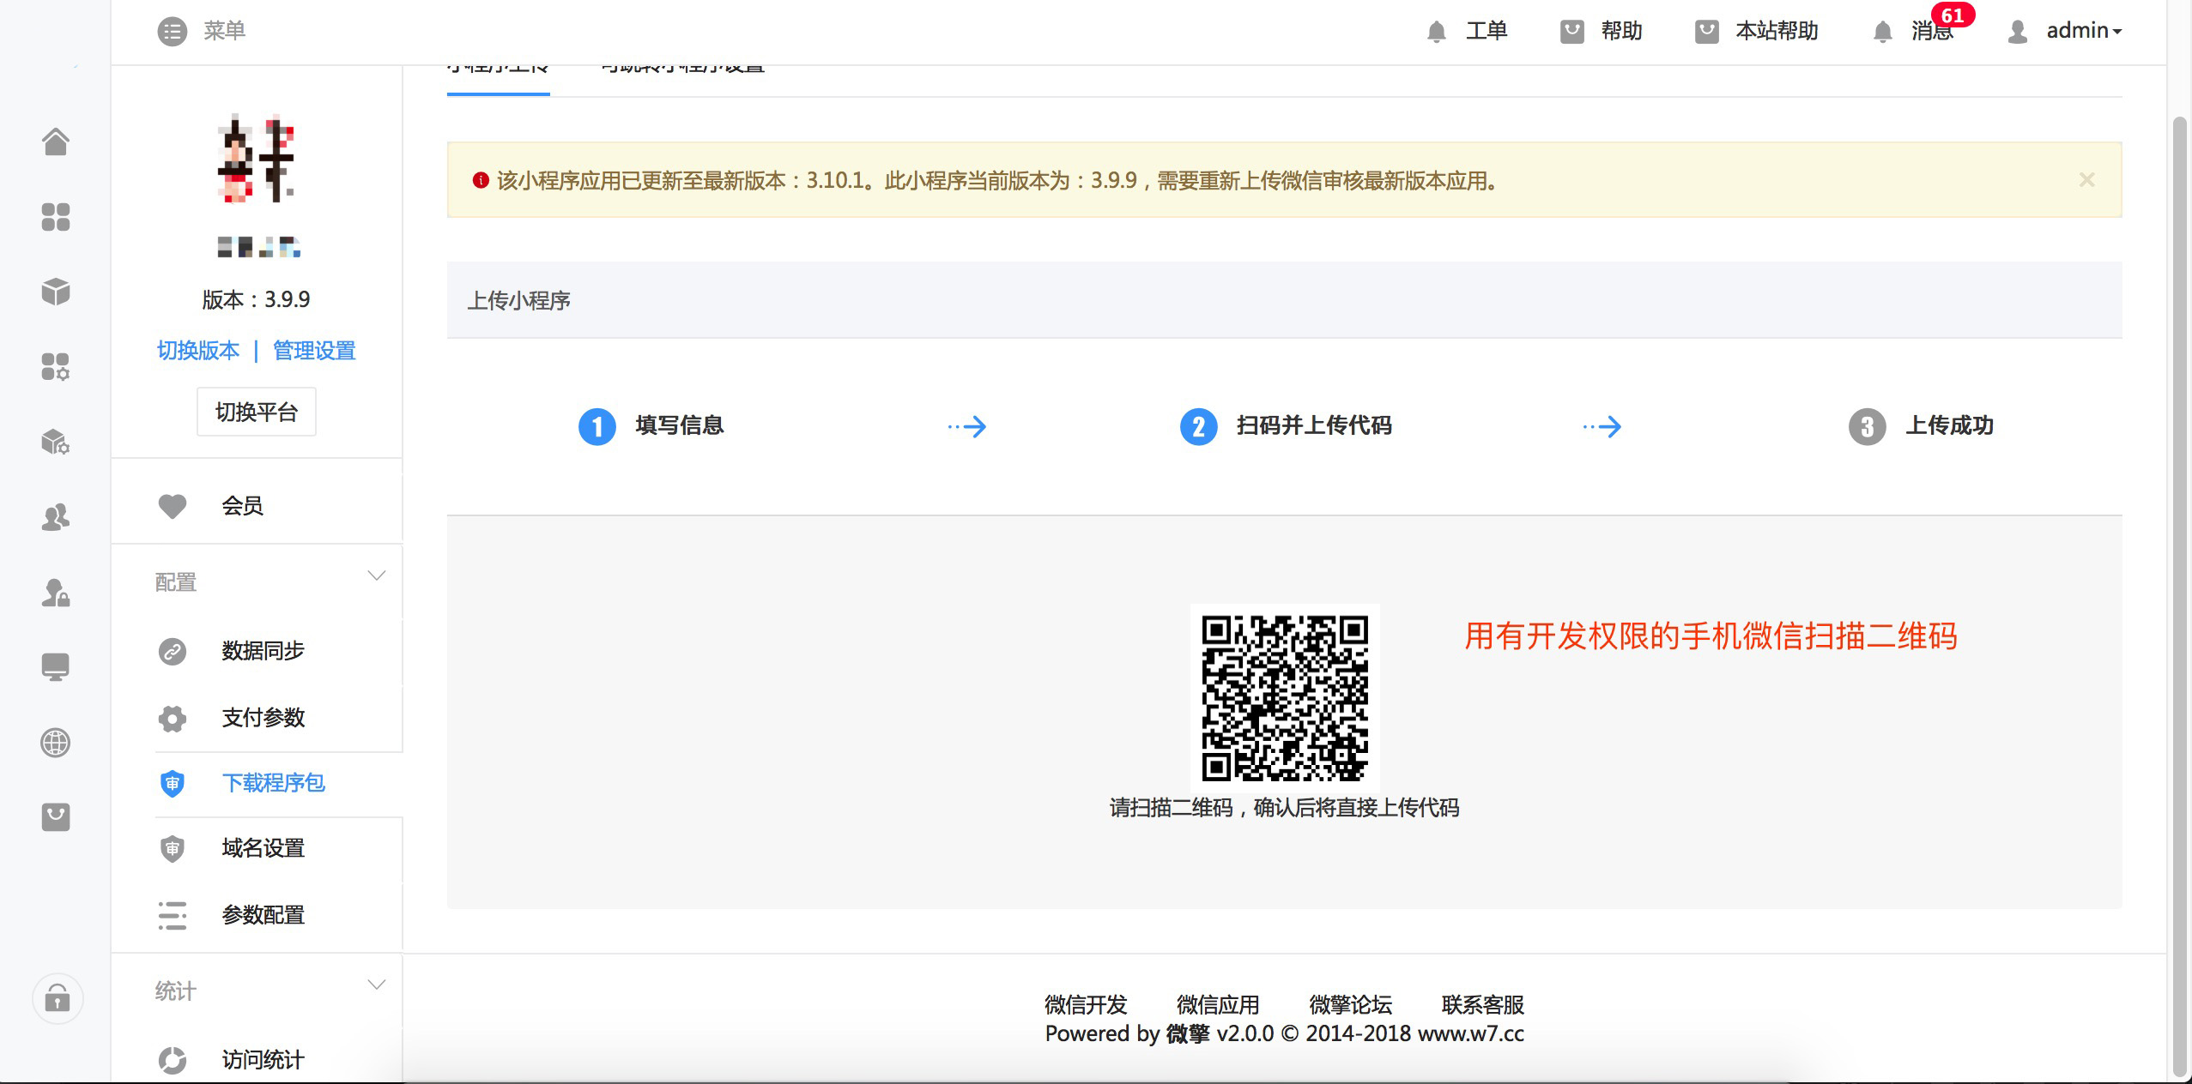Open the 3D cube sidebar icon
The image size is (2192, 1084).
[x=56, y=292]
